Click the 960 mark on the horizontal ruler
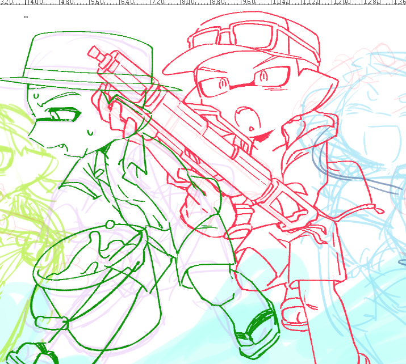406x364 pixels. tap(248, 2)
